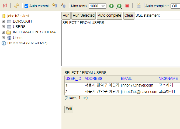The image size is (180, 129).
Task: Click the Edit button below results
Action: [69, 109]
